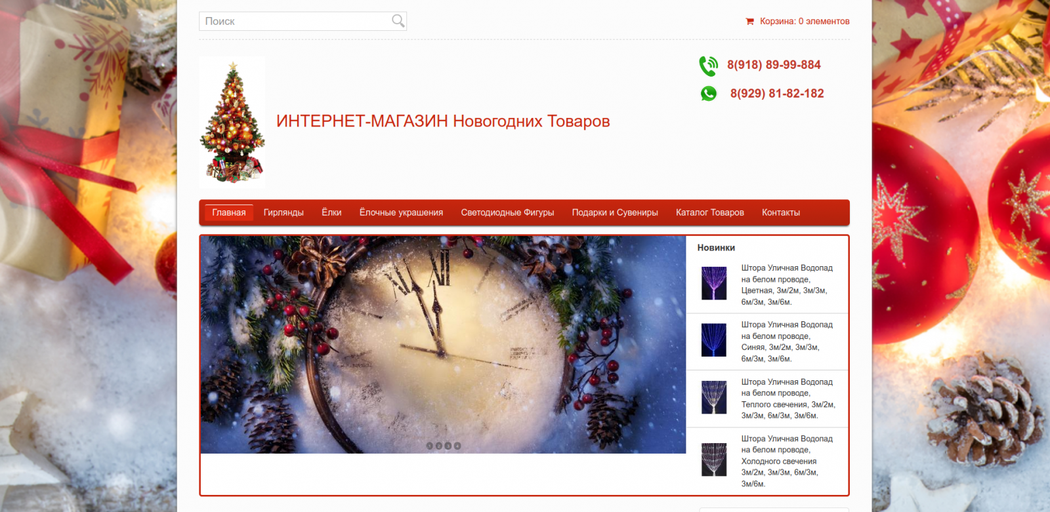Click the shopping cart icon
Screen dimensions: 1050x512
click(x=749, y=22)
